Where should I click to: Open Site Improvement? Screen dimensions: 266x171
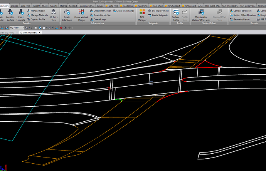point(158,11)
